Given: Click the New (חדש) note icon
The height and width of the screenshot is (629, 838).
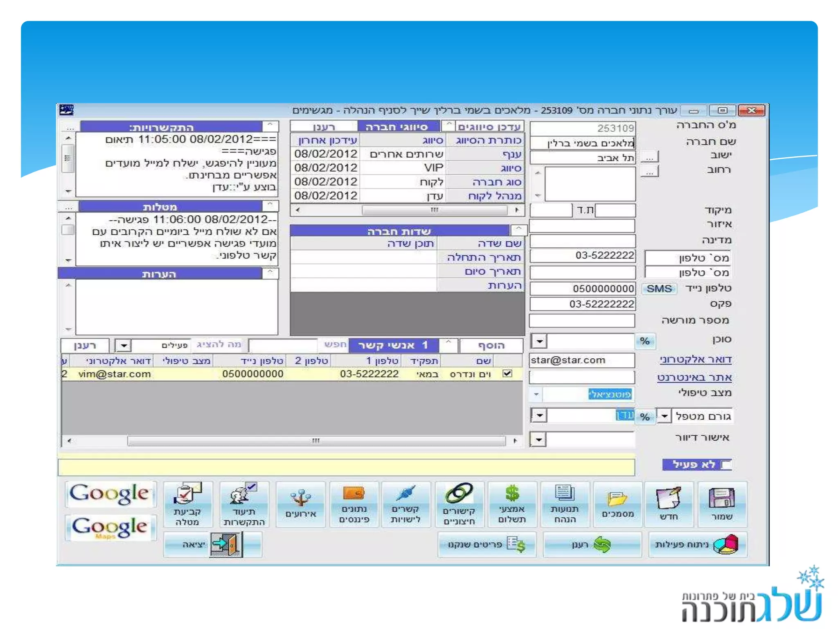Looking at the screenshot, I should pos(669,498).
